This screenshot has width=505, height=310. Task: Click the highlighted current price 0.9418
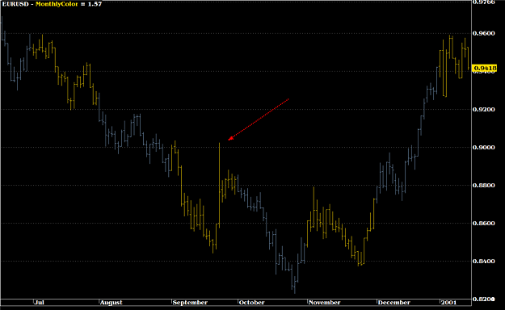point(485,69)
